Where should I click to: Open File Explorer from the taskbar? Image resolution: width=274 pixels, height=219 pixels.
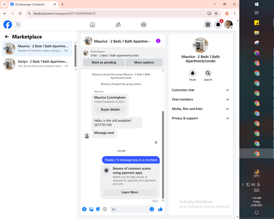point(256,33)
